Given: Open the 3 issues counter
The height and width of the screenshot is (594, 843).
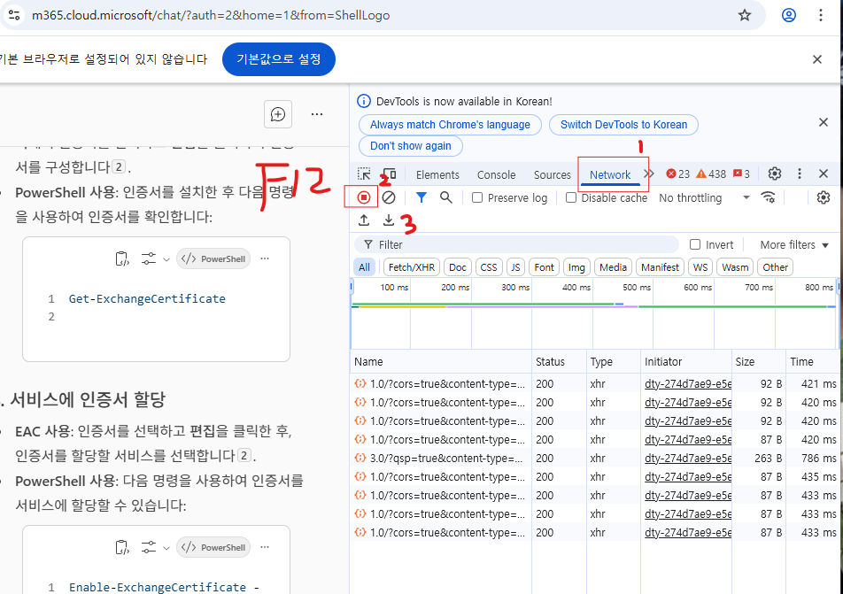Looking at the screenshot, I should pos(741,174).
